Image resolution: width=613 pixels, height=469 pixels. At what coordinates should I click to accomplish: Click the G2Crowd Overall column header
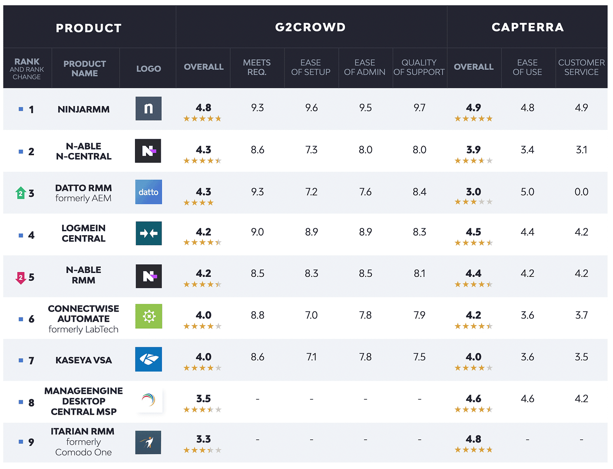203,67
